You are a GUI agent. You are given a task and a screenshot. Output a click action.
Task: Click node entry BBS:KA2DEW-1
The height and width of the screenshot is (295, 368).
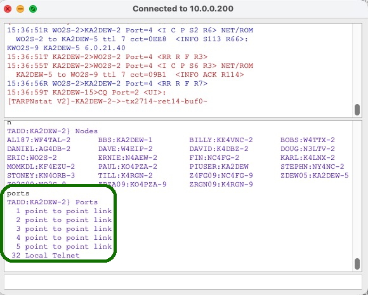(x=126, y=140)
